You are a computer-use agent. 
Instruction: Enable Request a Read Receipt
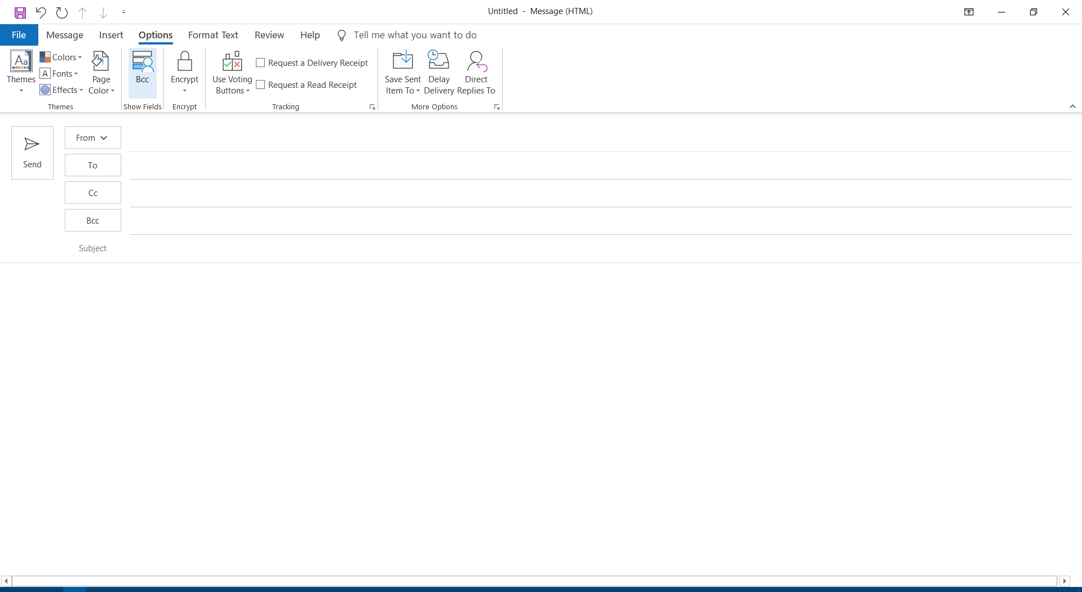coord(306,84)
